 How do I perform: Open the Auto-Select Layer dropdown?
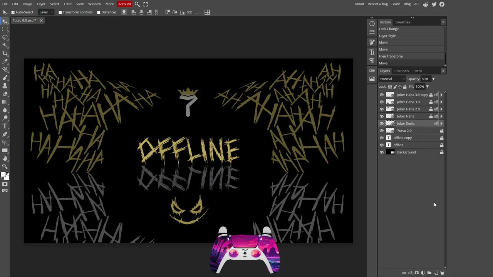pyautogui.click(x=46, y=12)
